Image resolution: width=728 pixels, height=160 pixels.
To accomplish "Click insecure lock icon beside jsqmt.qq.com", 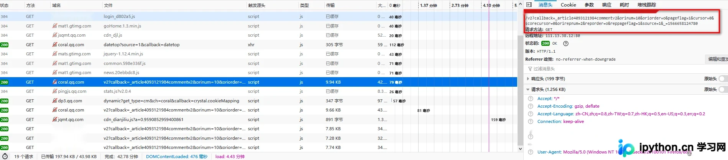I will [55, 35].
